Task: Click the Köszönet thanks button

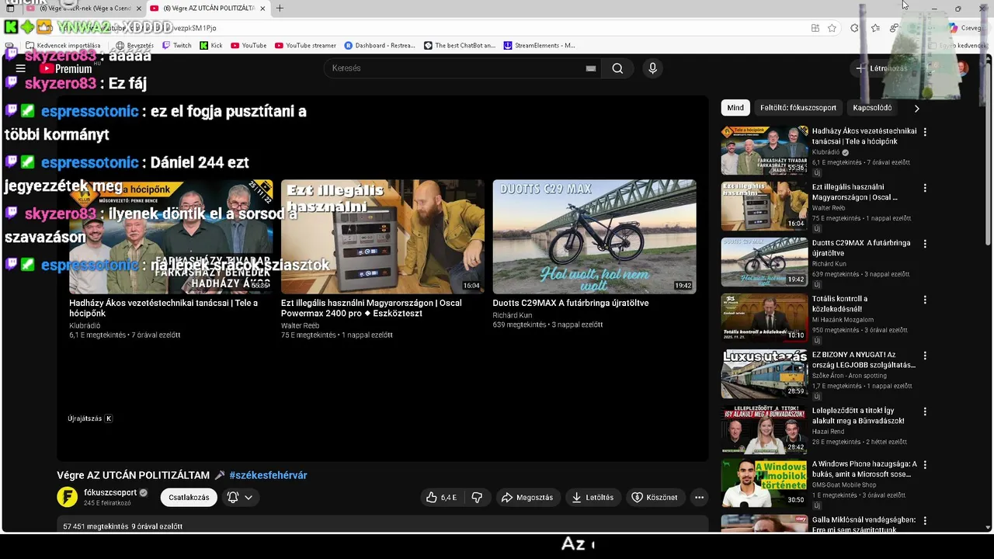Action: tap(655, 498)
